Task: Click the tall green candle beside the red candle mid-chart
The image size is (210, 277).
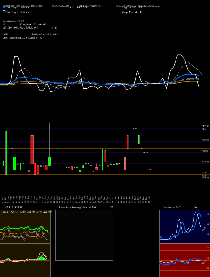Action: coord(102,159)
